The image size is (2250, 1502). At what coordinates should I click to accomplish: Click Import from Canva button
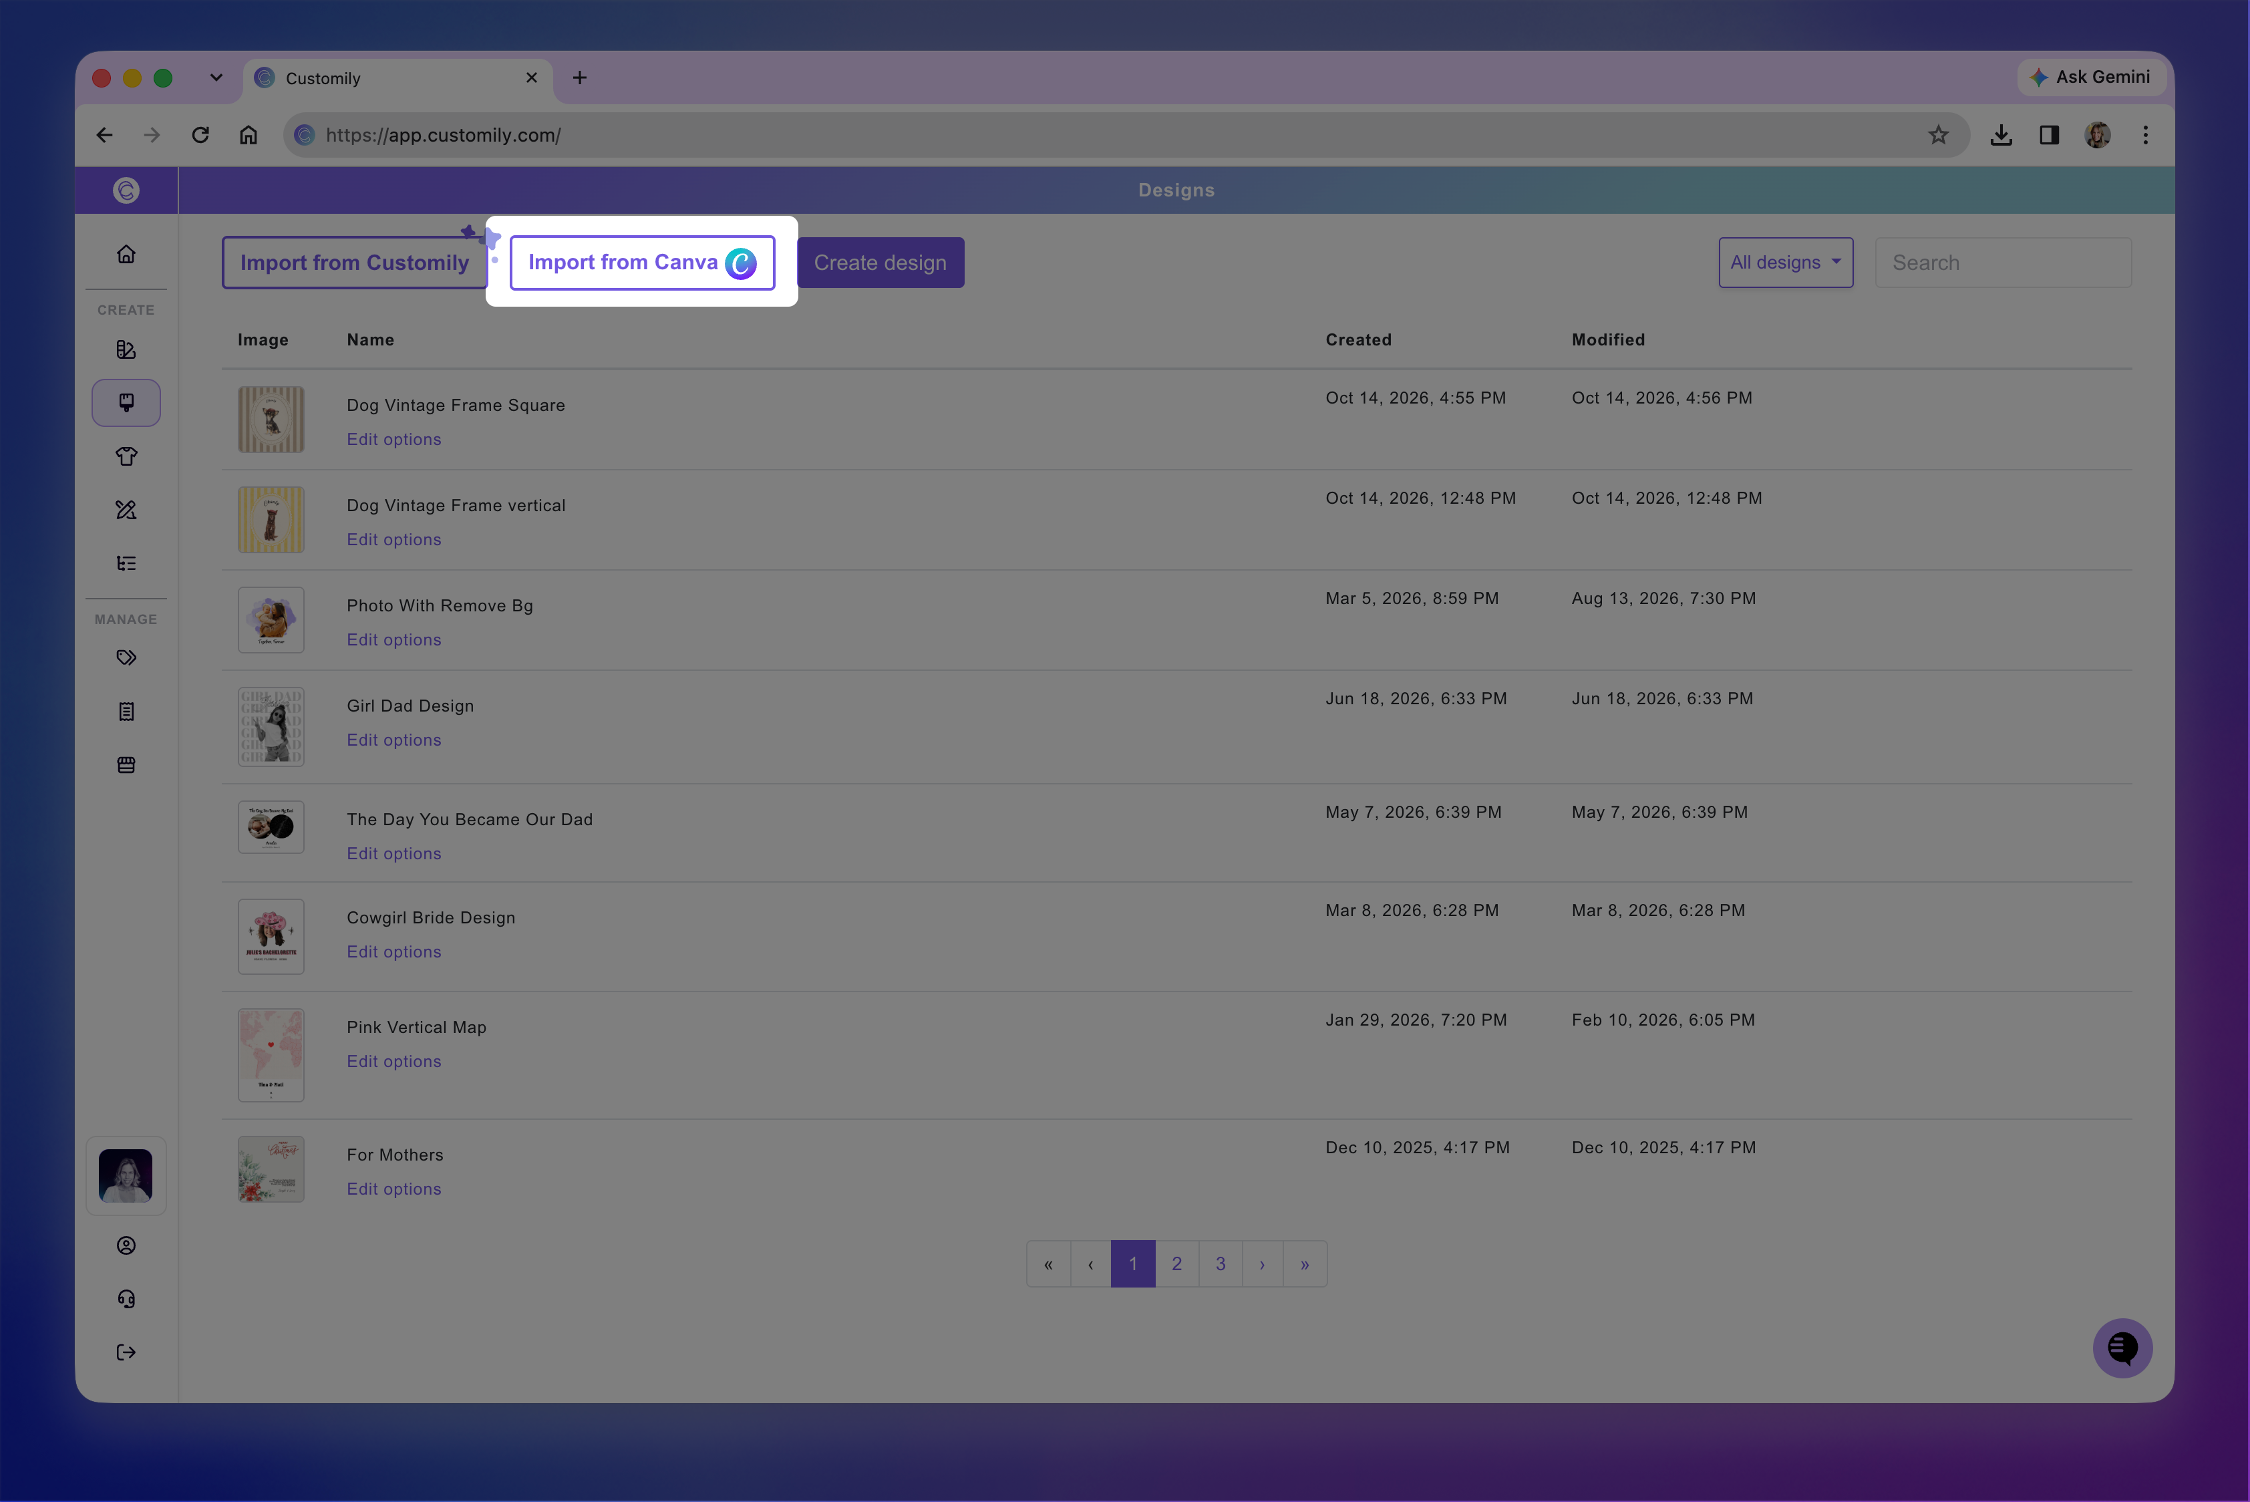642,263
